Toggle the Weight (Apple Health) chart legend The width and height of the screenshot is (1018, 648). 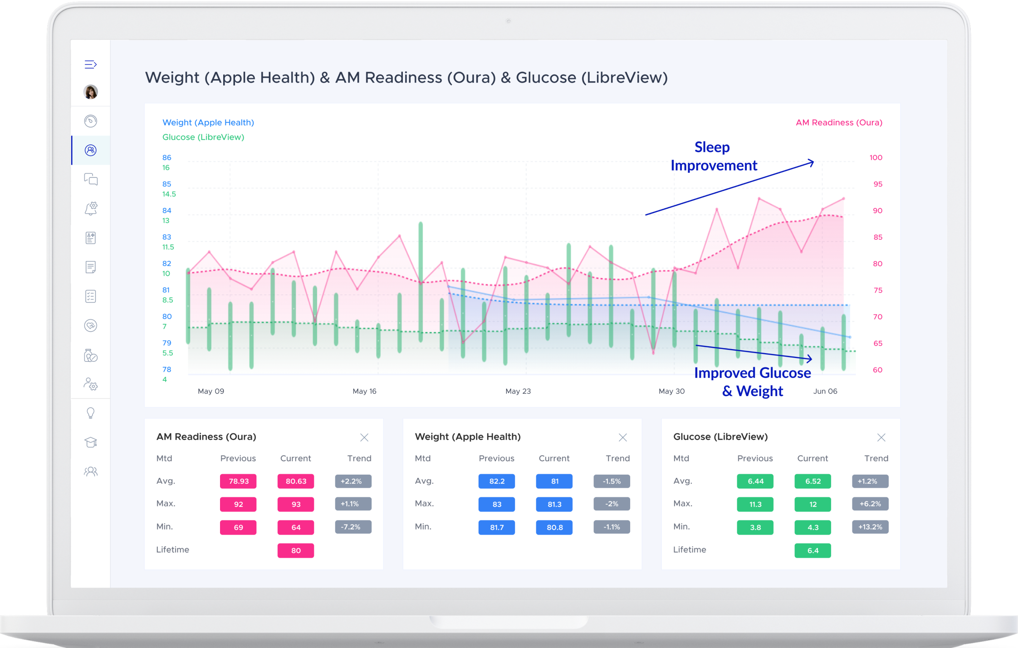pos(208,123)
